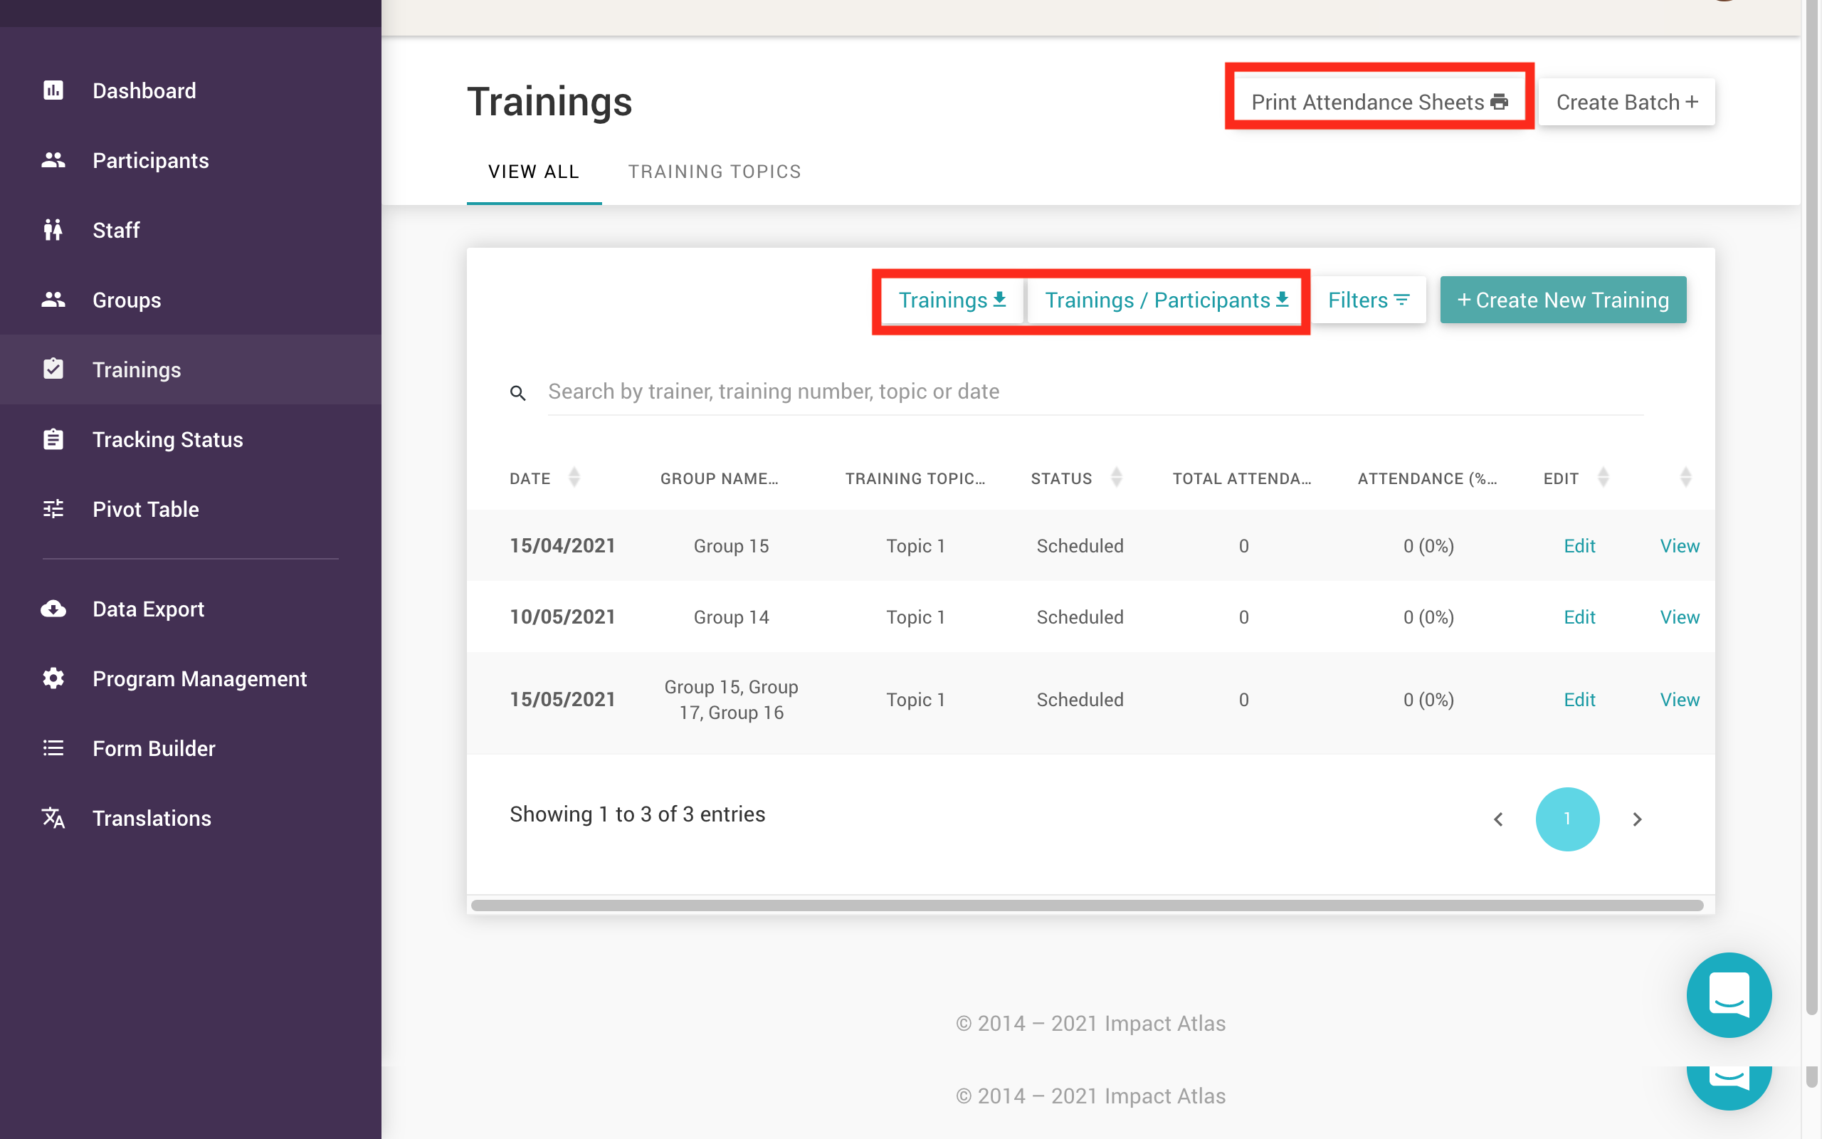Viewport: 1822px width, 1139px height.
Task: Edit the Group 14 training entry
Action: 1579,616
